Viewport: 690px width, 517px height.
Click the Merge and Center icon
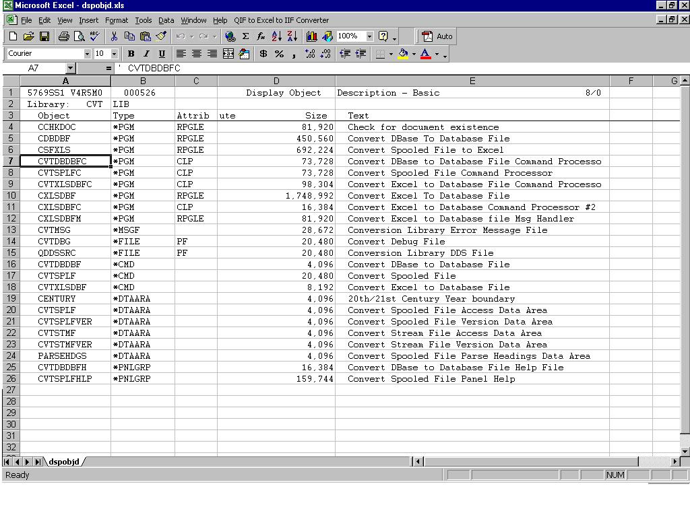(228, 54)
